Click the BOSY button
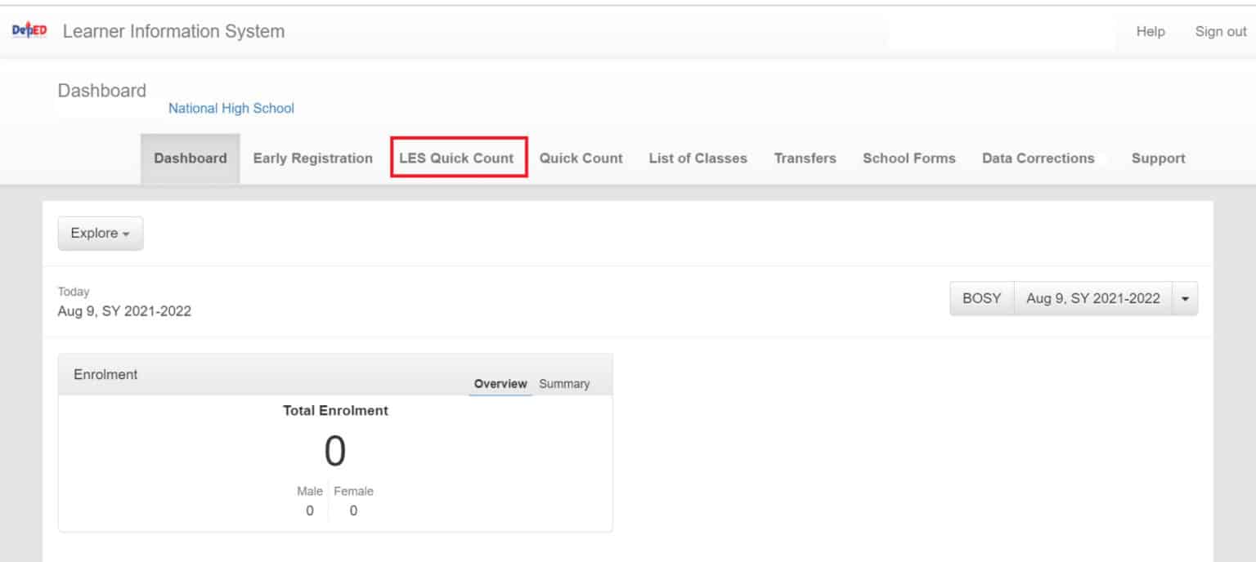 (981, 299)
